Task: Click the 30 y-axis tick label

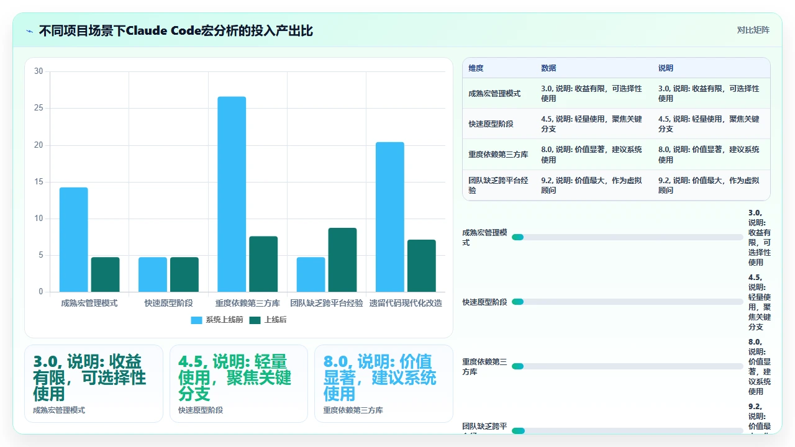Action: [x=39, y=71]
